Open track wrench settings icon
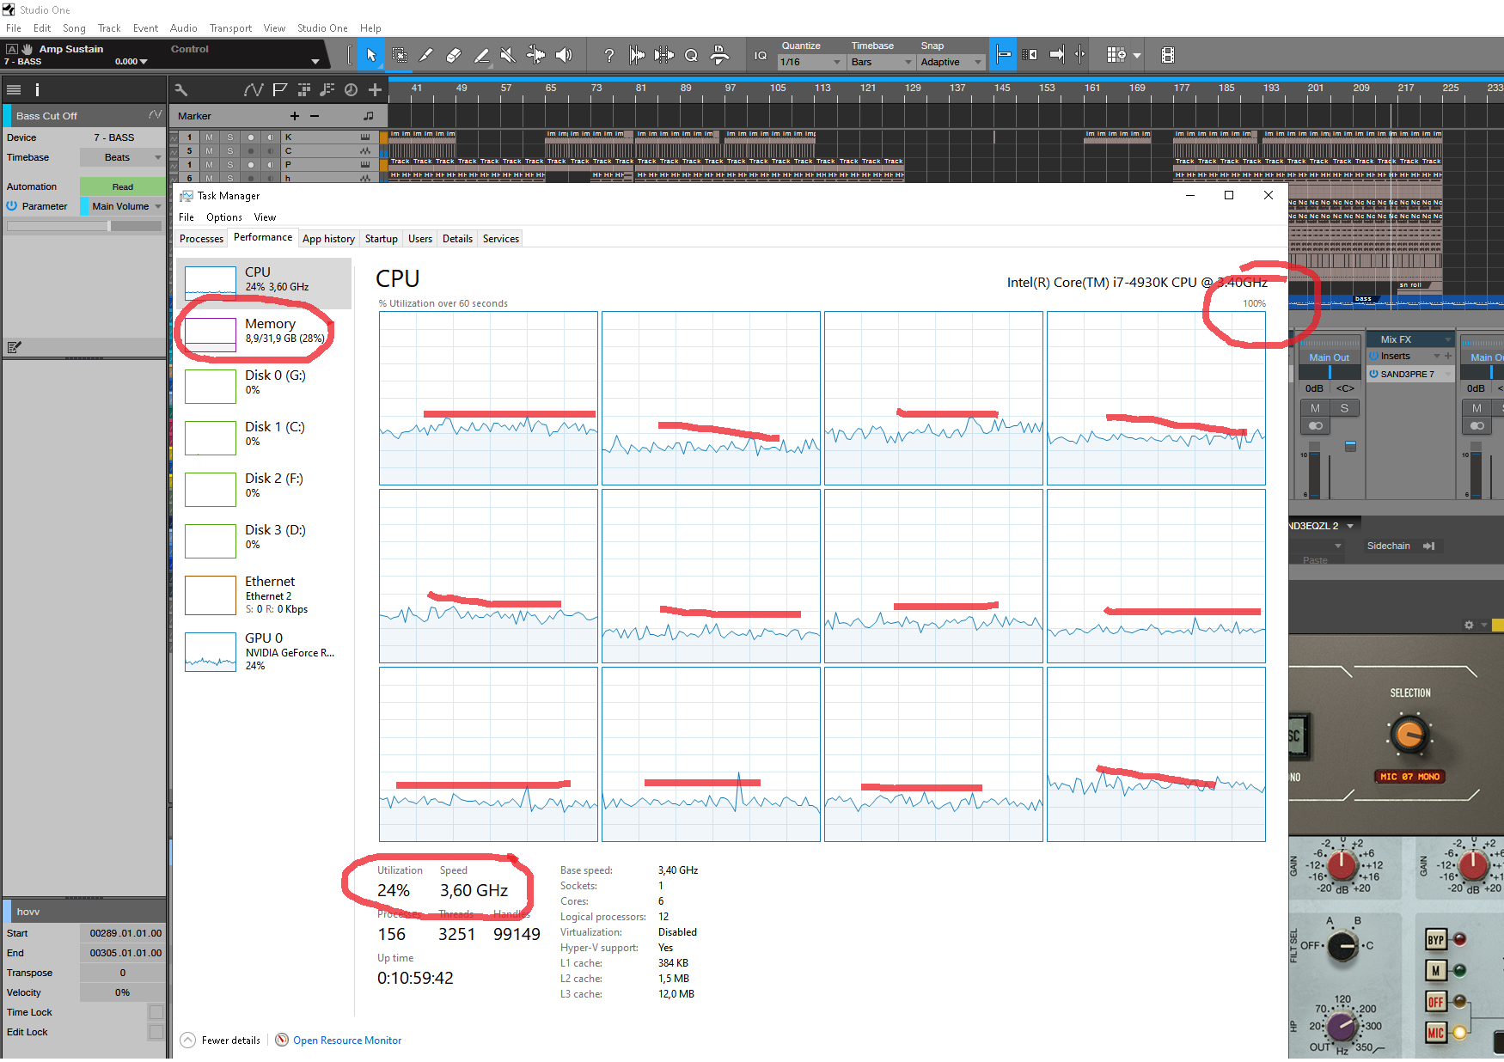Image resolution: width=1504 pixels, height=1062 pixels. pos(180,89)
